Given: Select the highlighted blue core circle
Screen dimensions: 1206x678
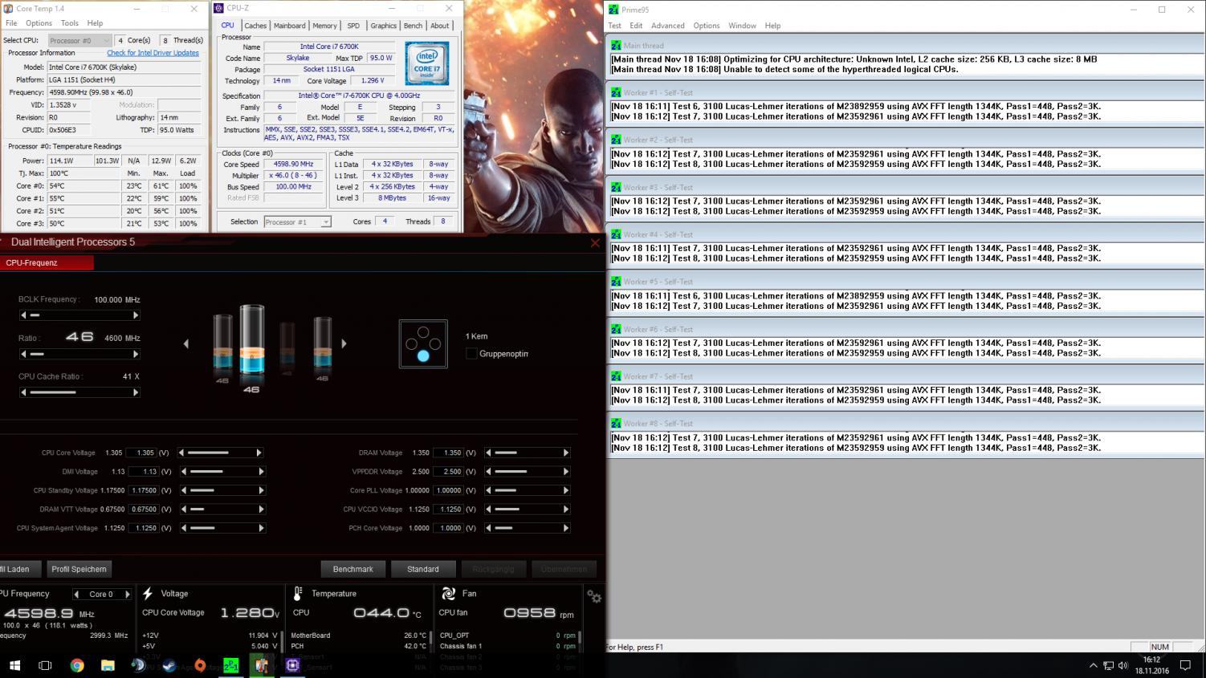Looking at the screenshot, I should (423, 355).
